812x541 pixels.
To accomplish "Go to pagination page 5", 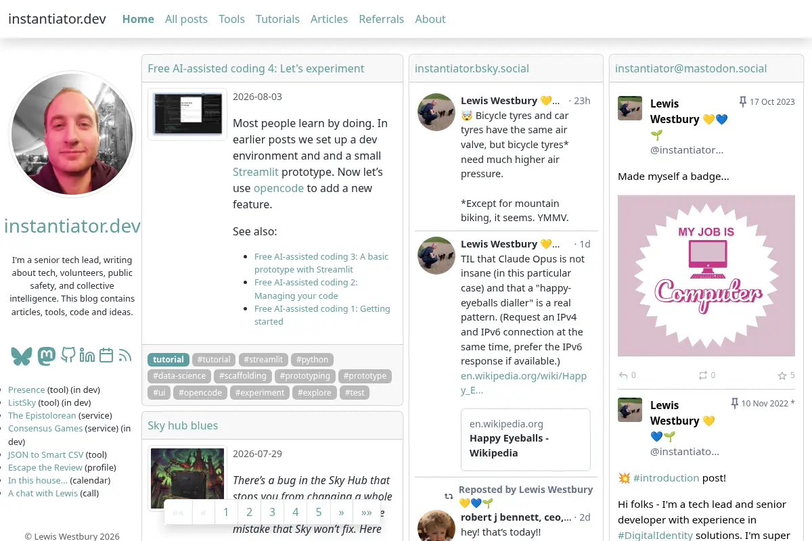I will coord(319,513).
